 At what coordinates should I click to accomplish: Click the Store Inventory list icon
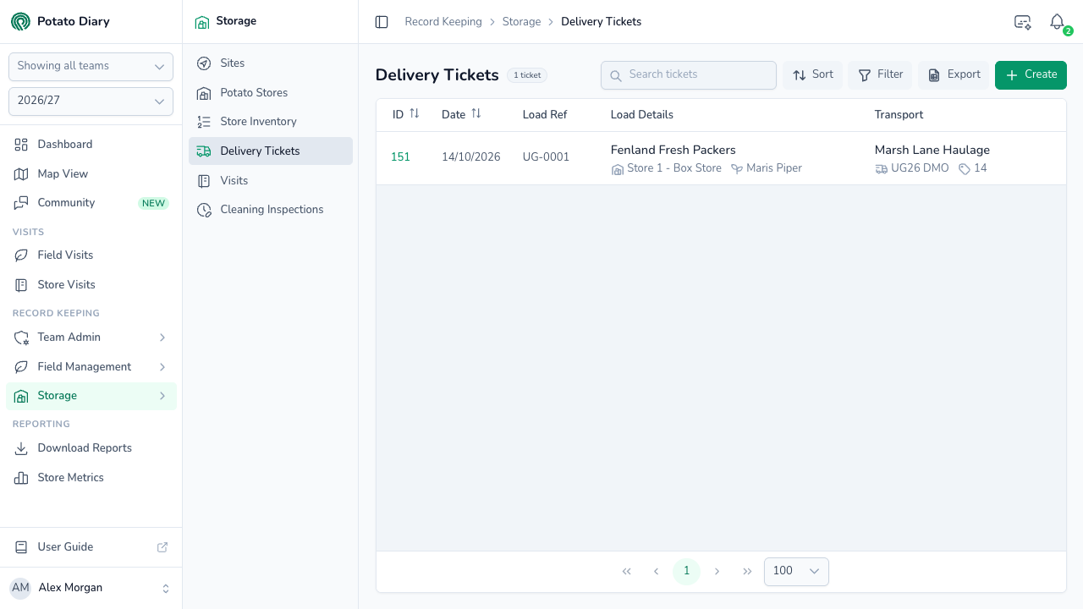tap(204, 122)
